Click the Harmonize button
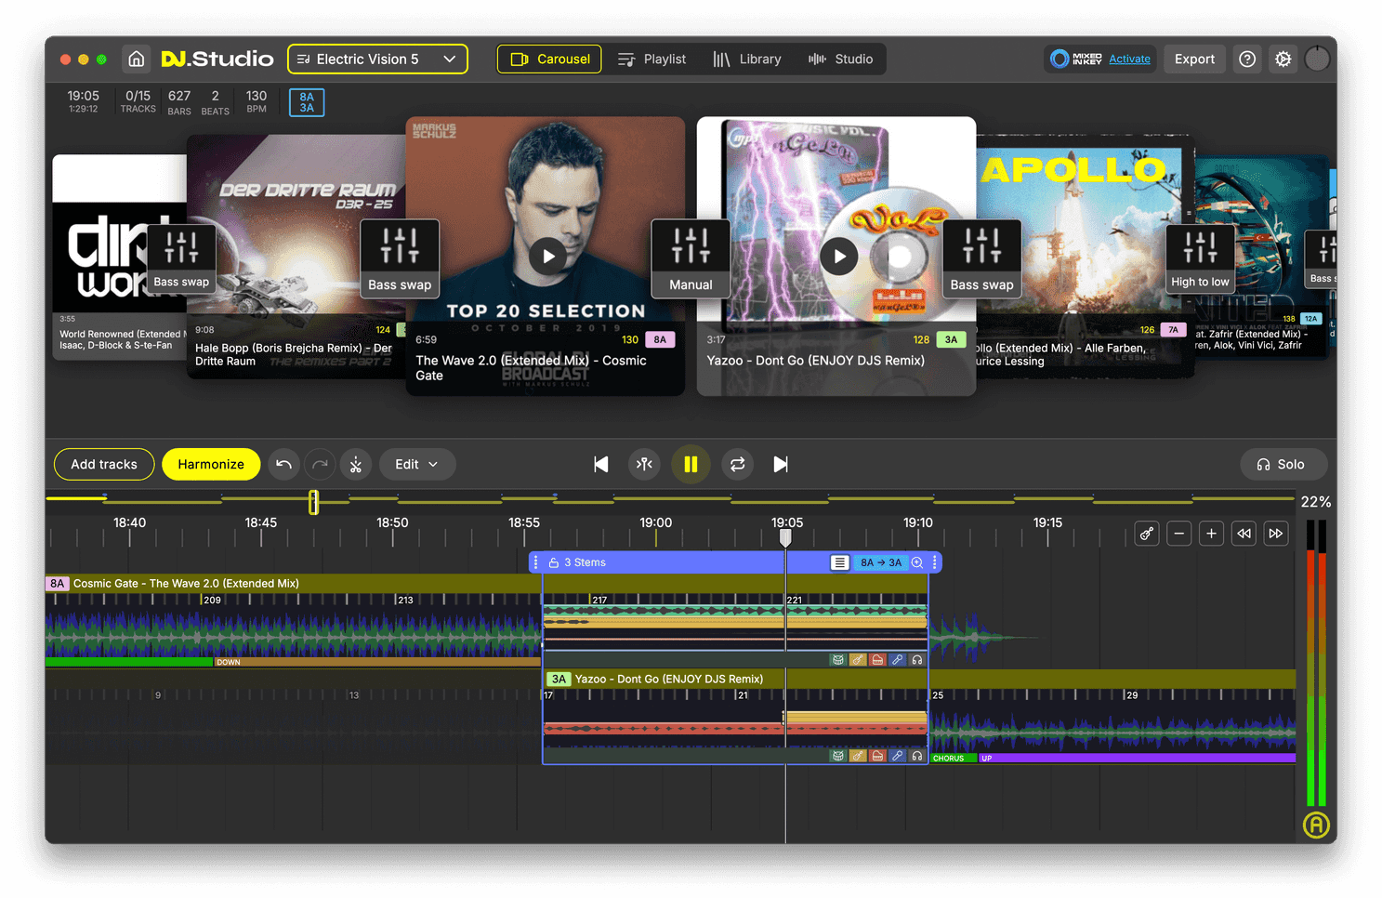1382x898 pixels. point(211,465)
